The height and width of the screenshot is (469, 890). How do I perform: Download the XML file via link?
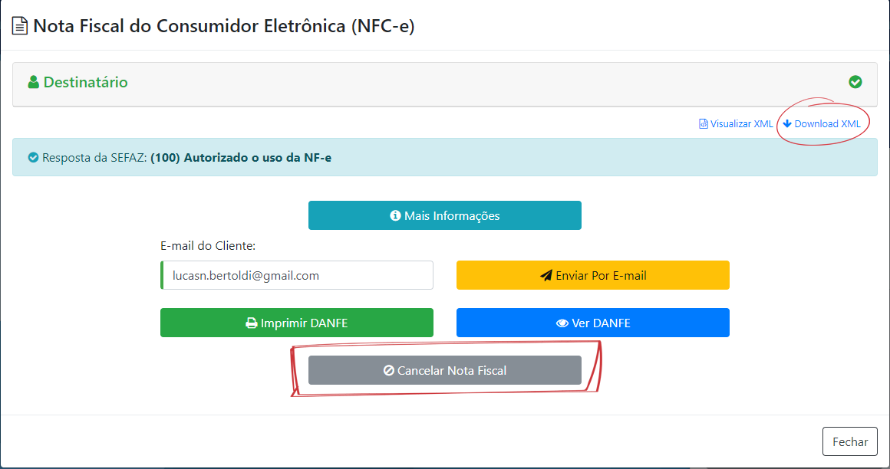pos(827,123)
